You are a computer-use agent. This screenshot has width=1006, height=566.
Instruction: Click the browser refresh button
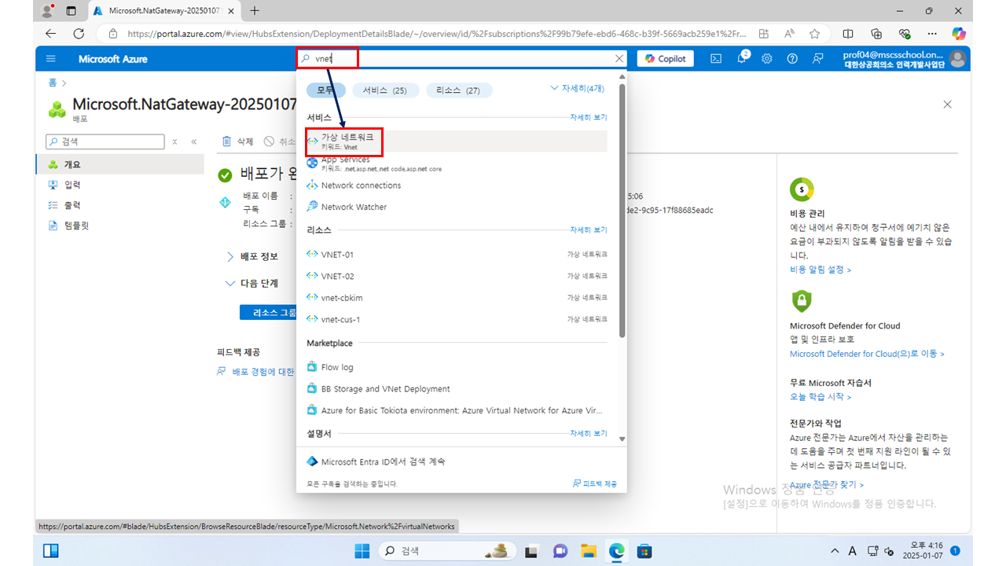[79, 34]
